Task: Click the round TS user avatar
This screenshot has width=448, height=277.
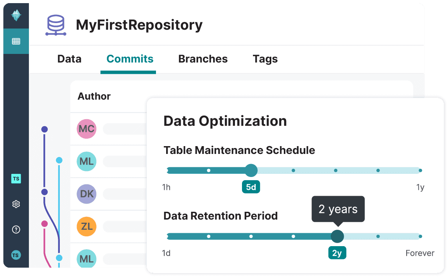Action: coord(16,255)
